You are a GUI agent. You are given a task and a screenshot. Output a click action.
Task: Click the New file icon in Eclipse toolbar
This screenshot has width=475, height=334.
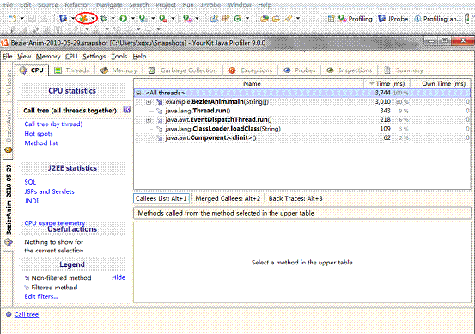(12, 19)
